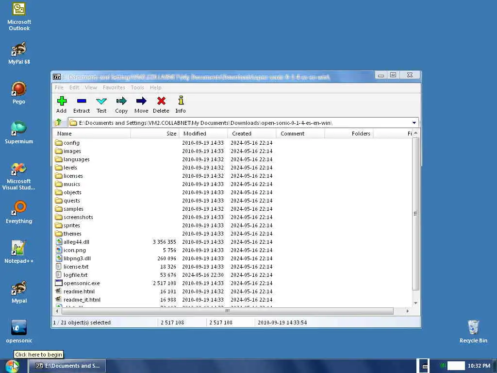Image resolution: width=497 pixels, height=373 pixels.
Task: Select the themes folder row
Action: tap(233, 234)
